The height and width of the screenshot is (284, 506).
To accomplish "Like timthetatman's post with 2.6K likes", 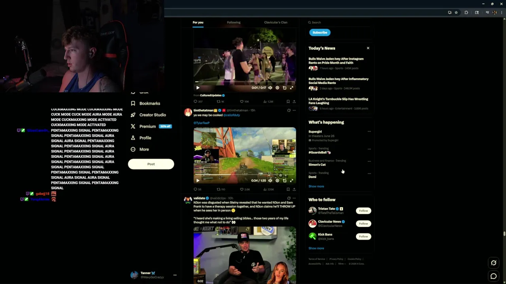I will click(245, 189).
